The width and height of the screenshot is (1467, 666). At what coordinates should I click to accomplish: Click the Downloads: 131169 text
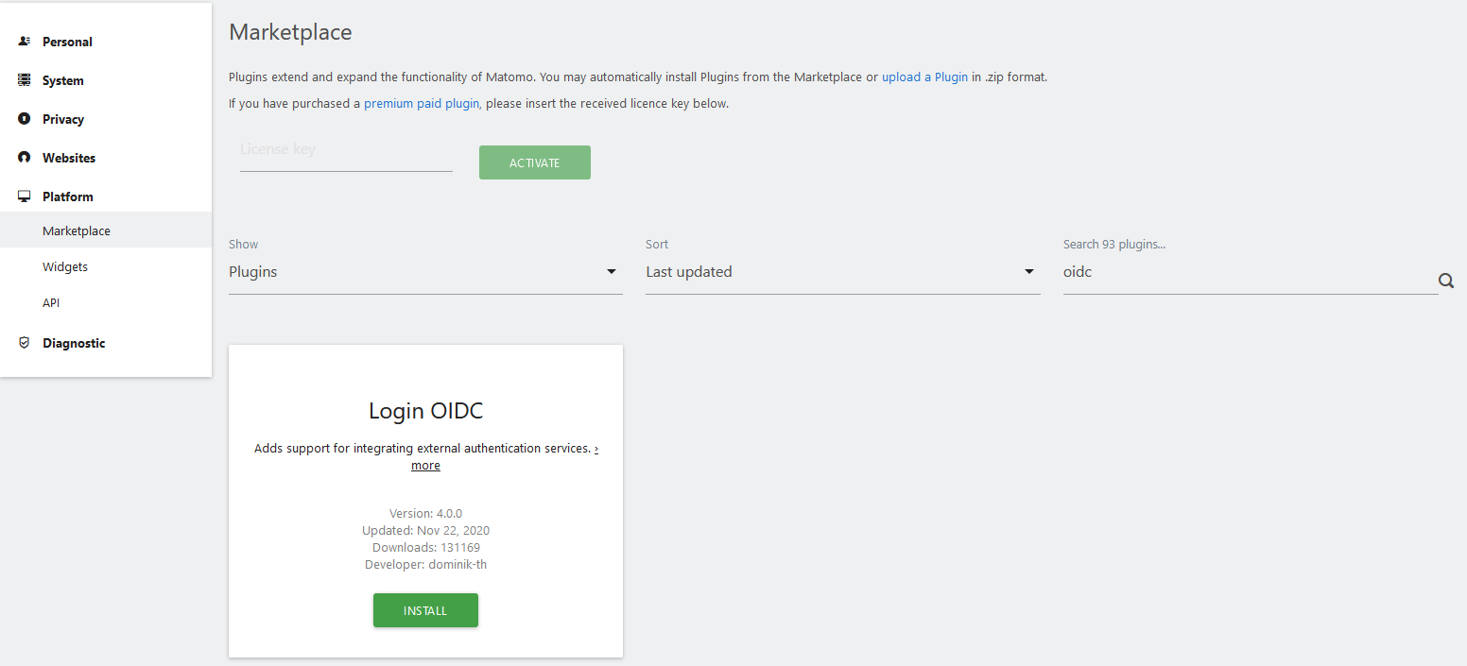[425, 548]
